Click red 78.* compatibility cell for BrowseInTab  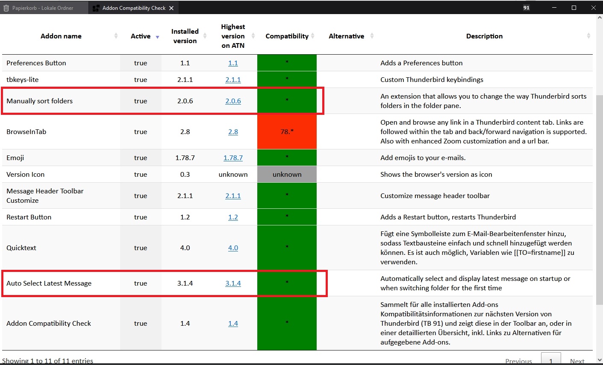coord(287,131)
